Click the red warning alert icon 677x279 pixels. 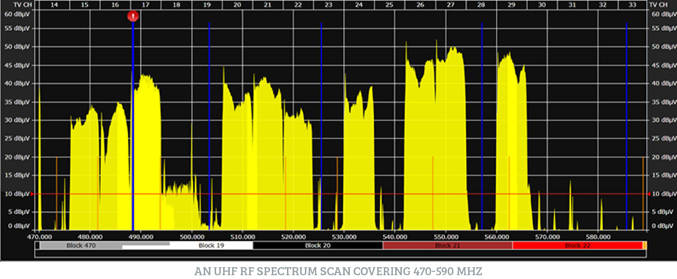point(133,17)
